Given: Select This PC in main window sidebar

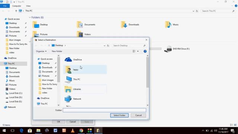Looking at the screenshot, I should coord(14,64).
